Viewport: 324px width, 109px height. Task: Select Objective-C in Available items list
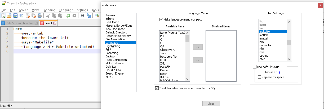click(172, 50)
